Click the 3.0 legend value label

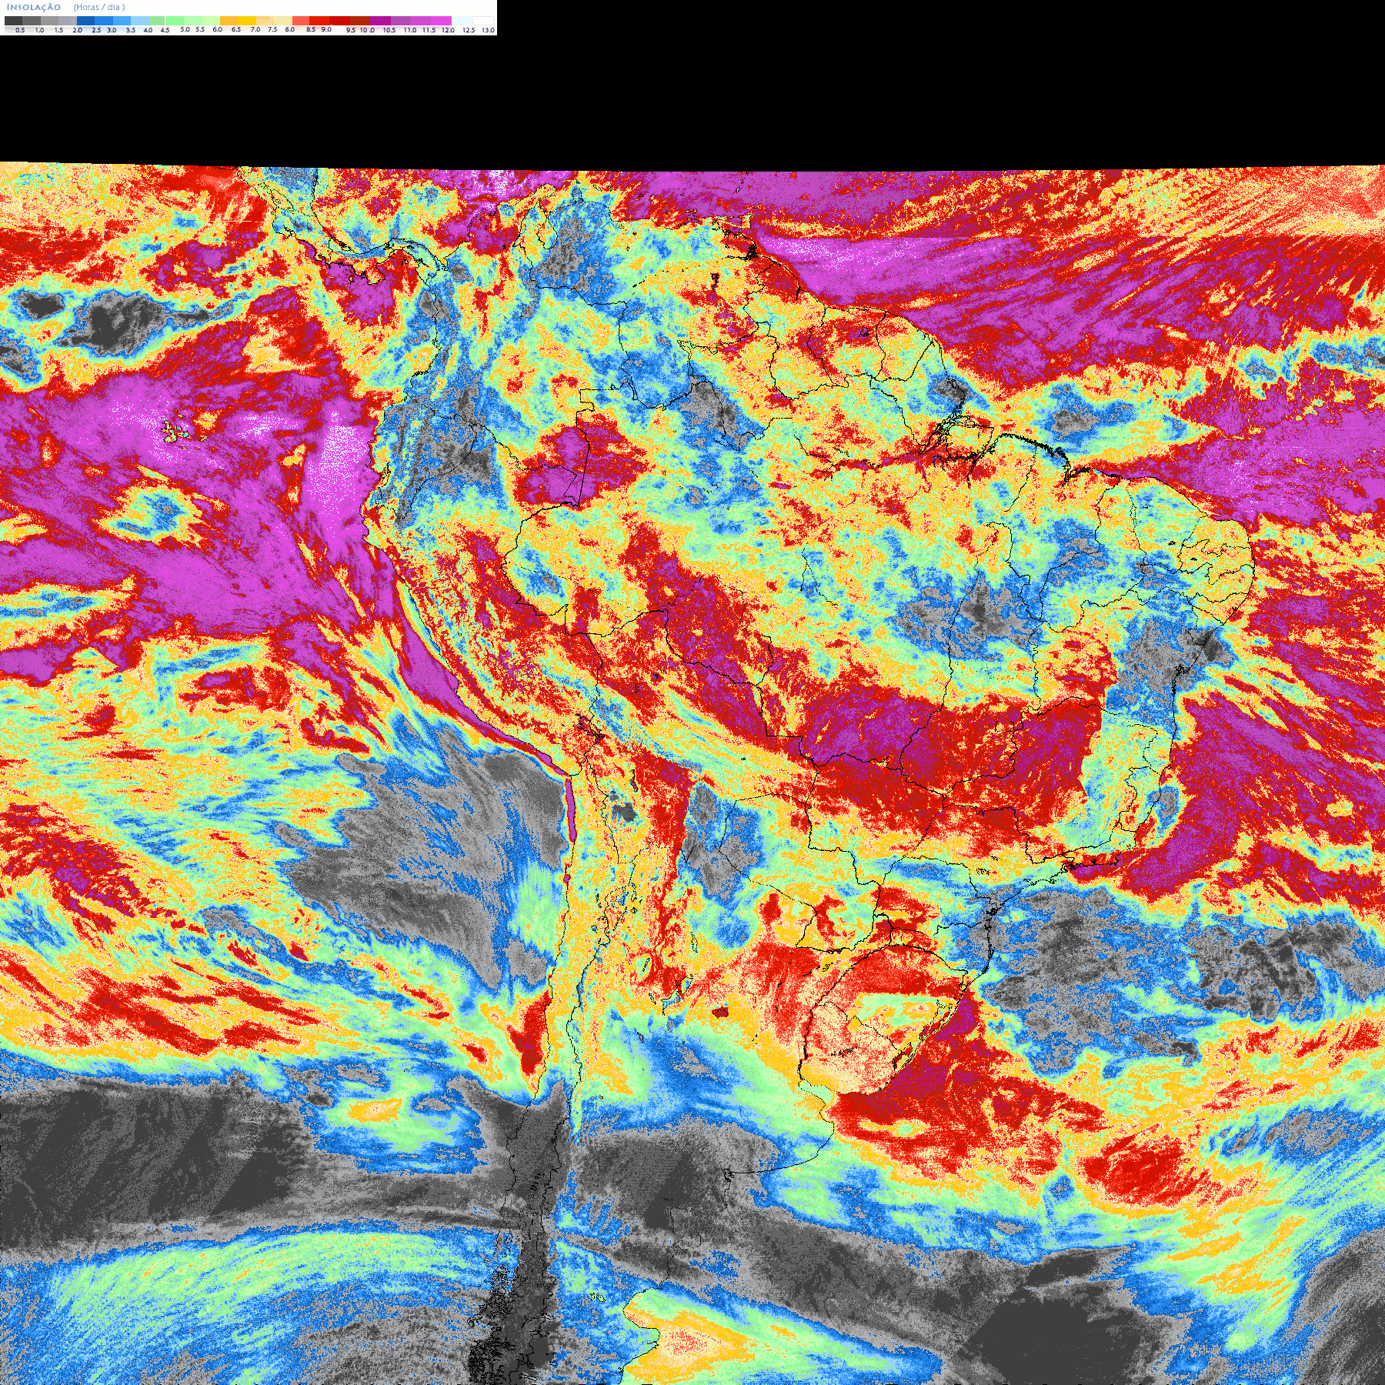coord(112,30)
